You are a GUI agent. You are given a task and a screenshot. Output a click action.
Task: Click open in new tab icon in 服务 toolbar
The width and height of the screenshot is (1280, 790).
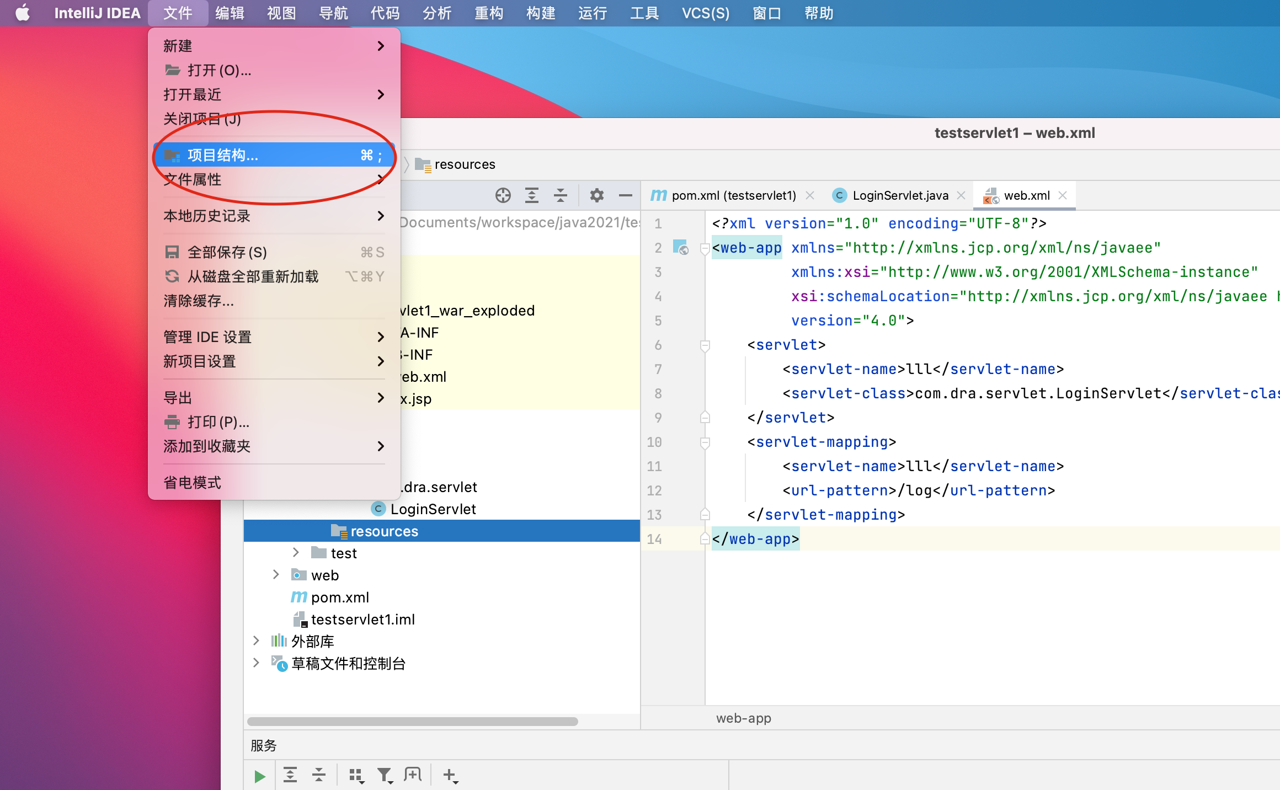413,775
